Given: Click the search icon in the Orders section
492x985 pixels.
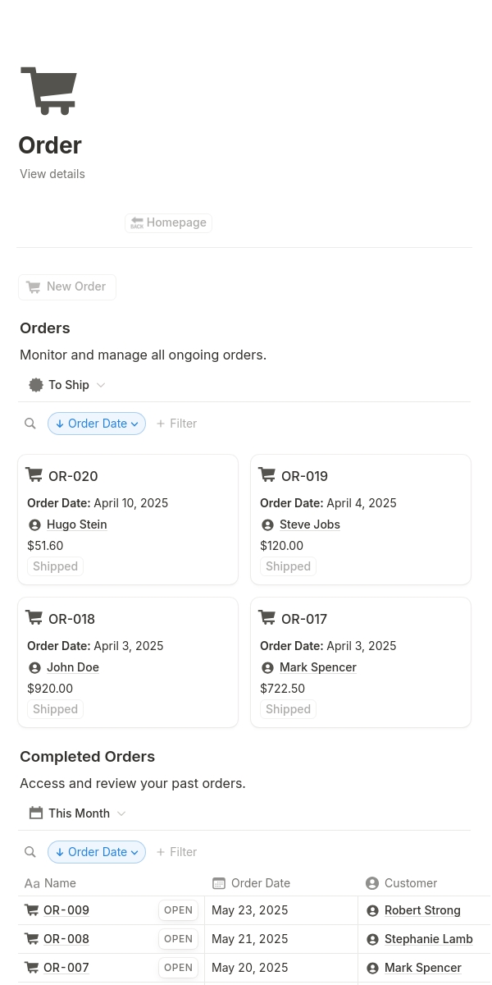Looking at the screenshot, I should click(30, 423).
